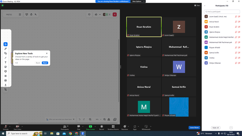Open File Explorer from the taskbar
Image resolution: width=242 pixels, height=136 pixels.
pyautogui.click(x=52, y=133)
